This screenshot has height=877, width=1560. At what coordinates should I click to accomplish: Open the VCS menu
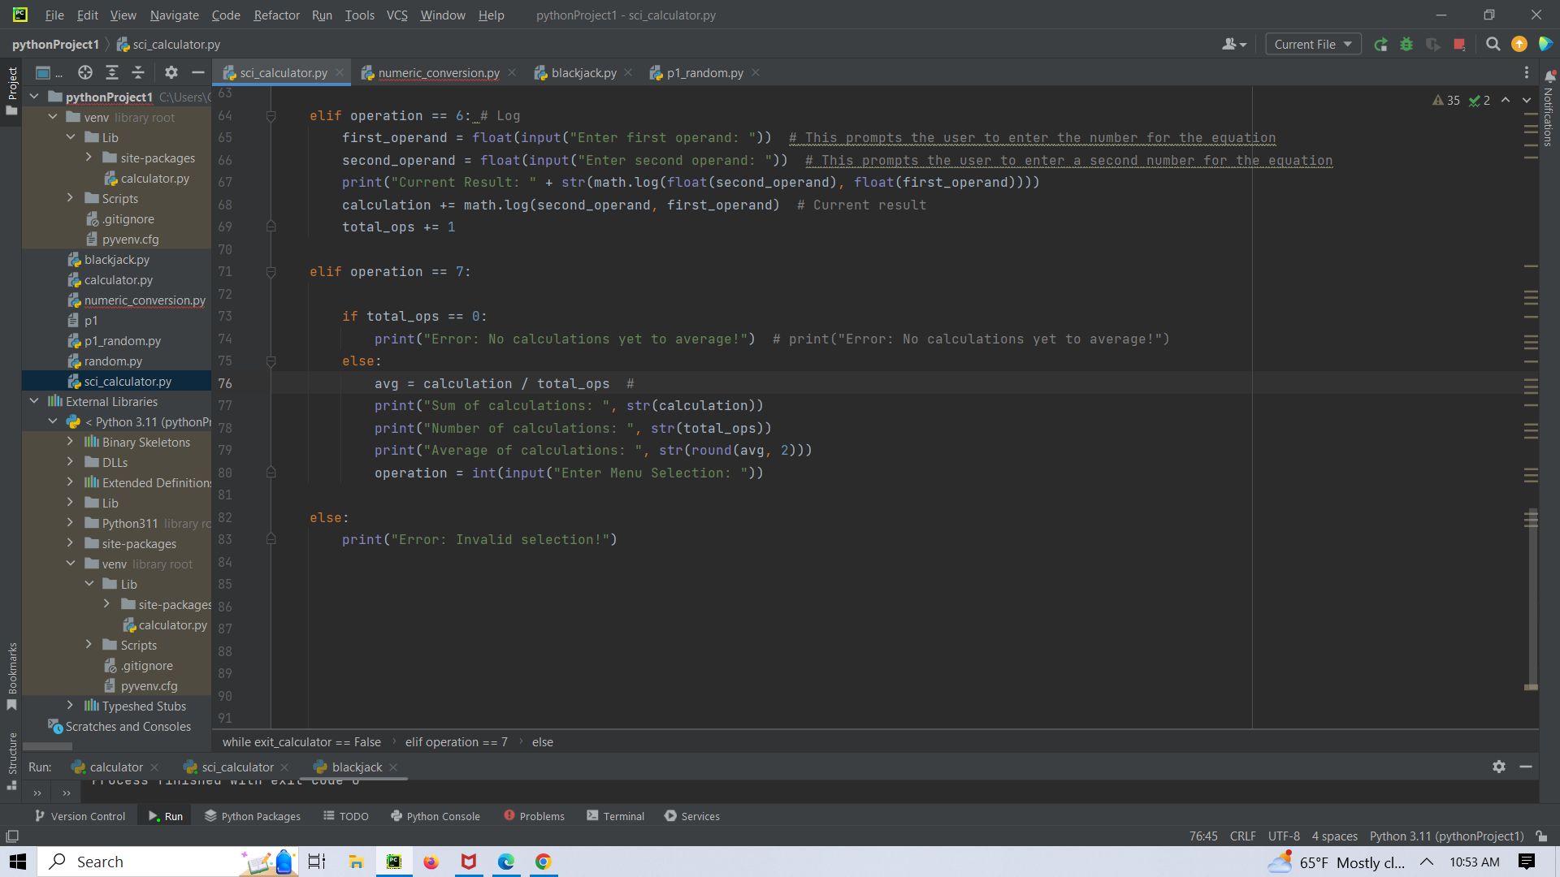pos(396,15)
